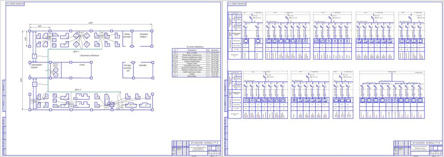This screenshot has height=157, width=444.
Task: Click the upper ventilator circle in the ventilation room
Action: (x=56, y=69)
